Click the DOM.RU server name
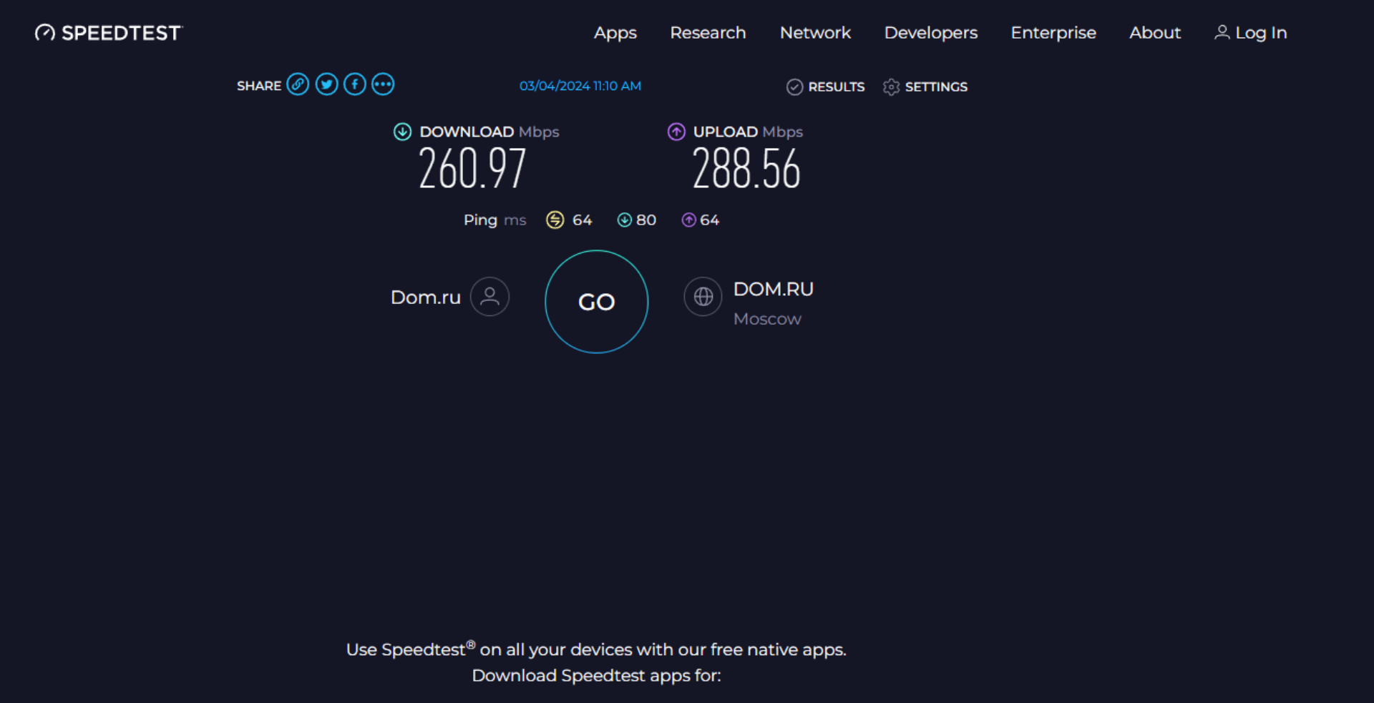The width and height of the screenshot is (1374, 703). click(774, 289)
